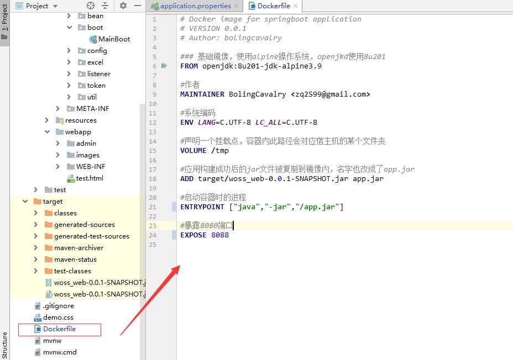Expand the test folder

[x=36, y=190]
